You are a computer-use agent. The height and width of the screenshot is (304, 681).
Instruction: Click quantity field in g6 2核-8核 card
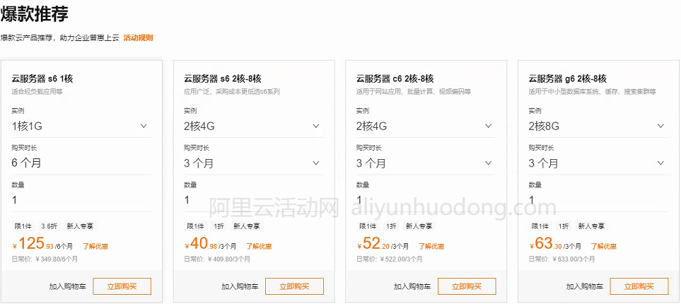coord(598,200)
